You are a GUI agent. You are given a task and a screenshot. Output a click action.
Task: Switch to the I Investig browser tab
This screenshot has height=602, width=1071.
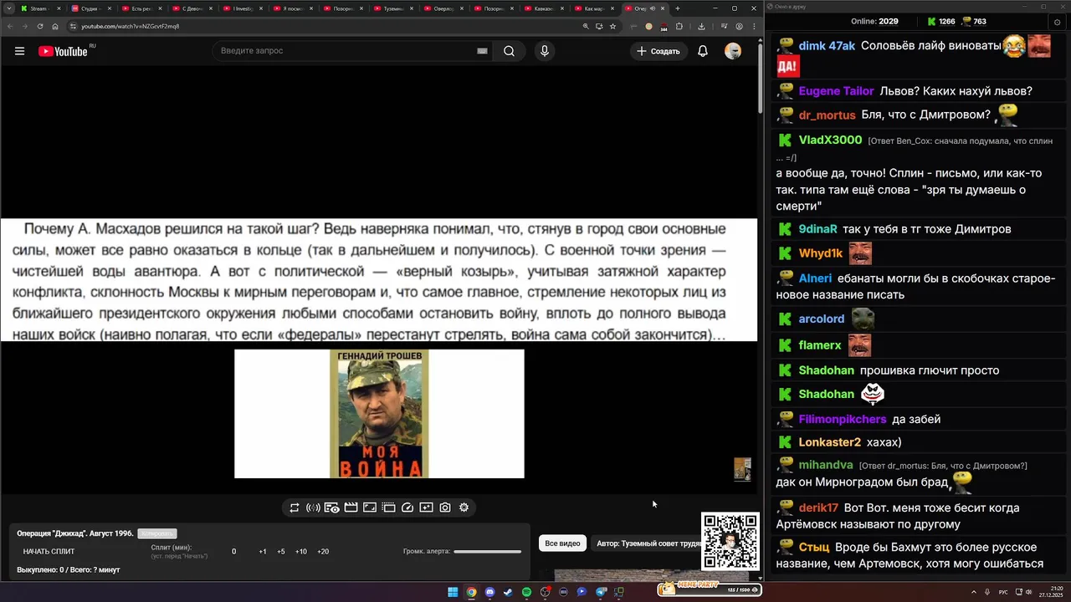[243, 8]
